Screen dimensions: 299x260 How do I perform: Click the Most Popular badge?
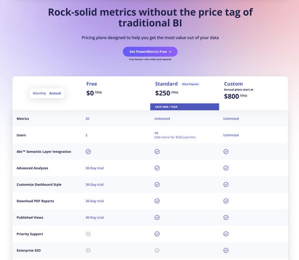tap(190, 84)
